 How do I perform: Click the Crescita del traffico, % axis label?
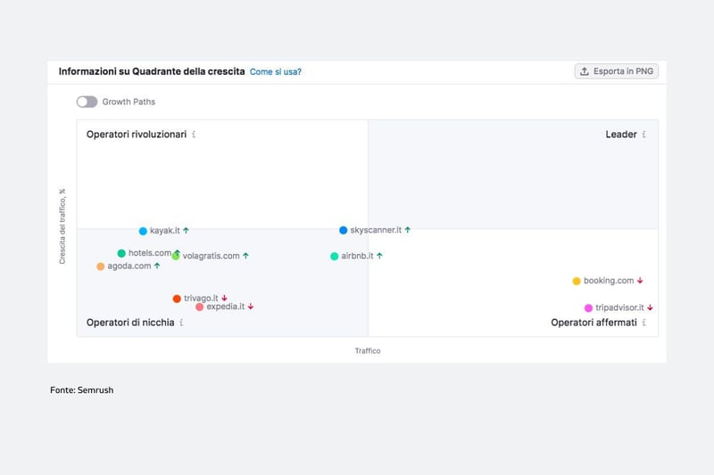pos(62,225)
